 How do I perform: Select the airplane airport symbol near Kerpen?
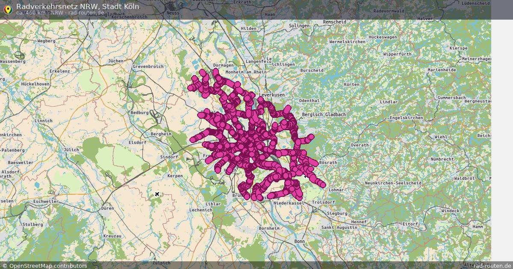(157, 193)
